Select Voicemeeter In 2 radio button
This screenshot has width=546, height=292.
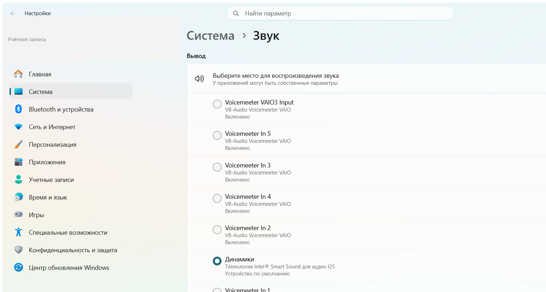[x=217, y=230]
